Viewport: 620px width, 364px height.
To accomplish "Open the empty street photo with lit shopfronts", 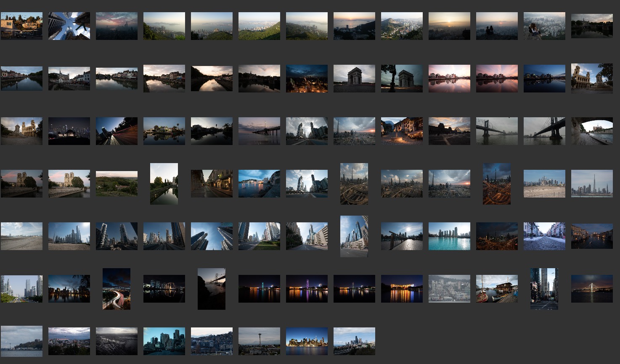I will coord(212,184).
